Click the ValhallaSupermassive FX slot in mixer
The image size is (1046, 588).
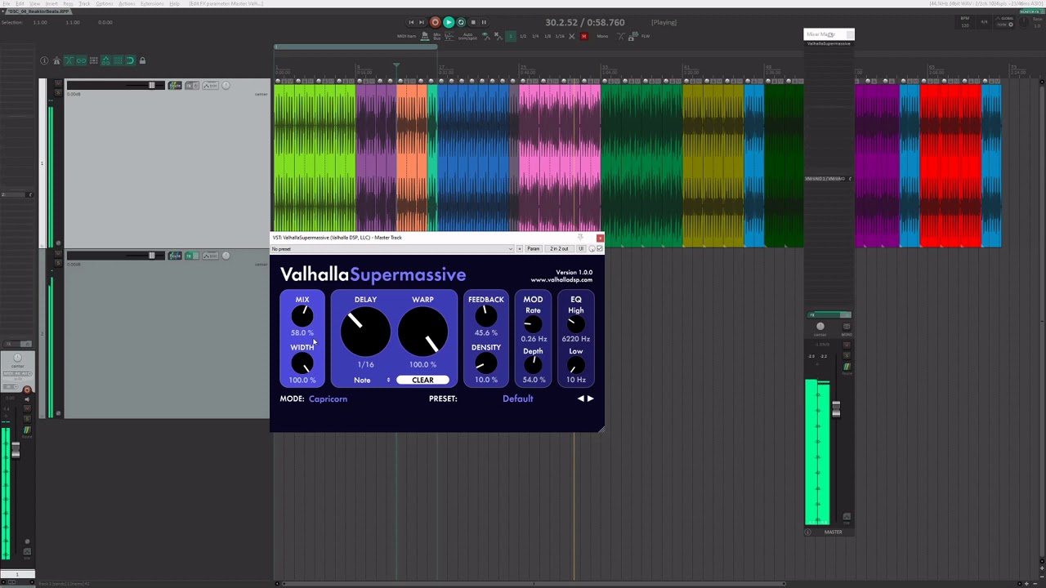[x=828, y=43]
